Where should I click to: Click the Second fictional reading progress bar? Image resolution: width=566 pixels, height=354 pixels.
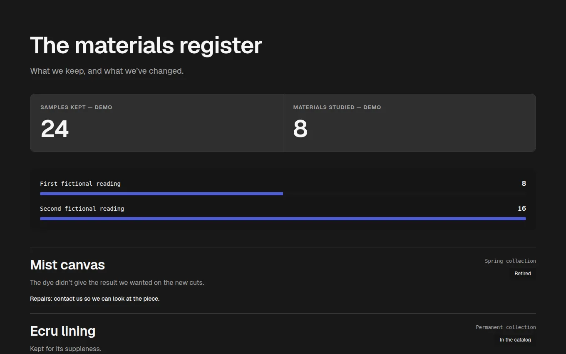pyautogui.click(x=283, y=219)
